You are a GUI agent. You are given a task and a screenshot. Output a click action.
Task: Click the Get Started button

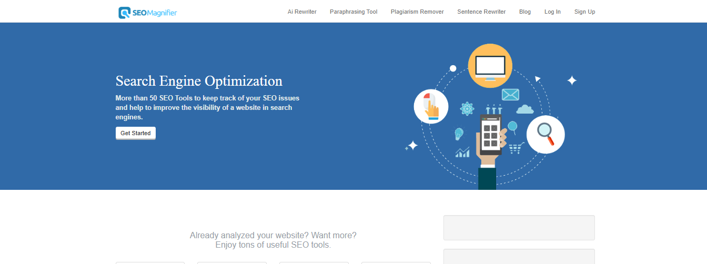coord(136,133)
